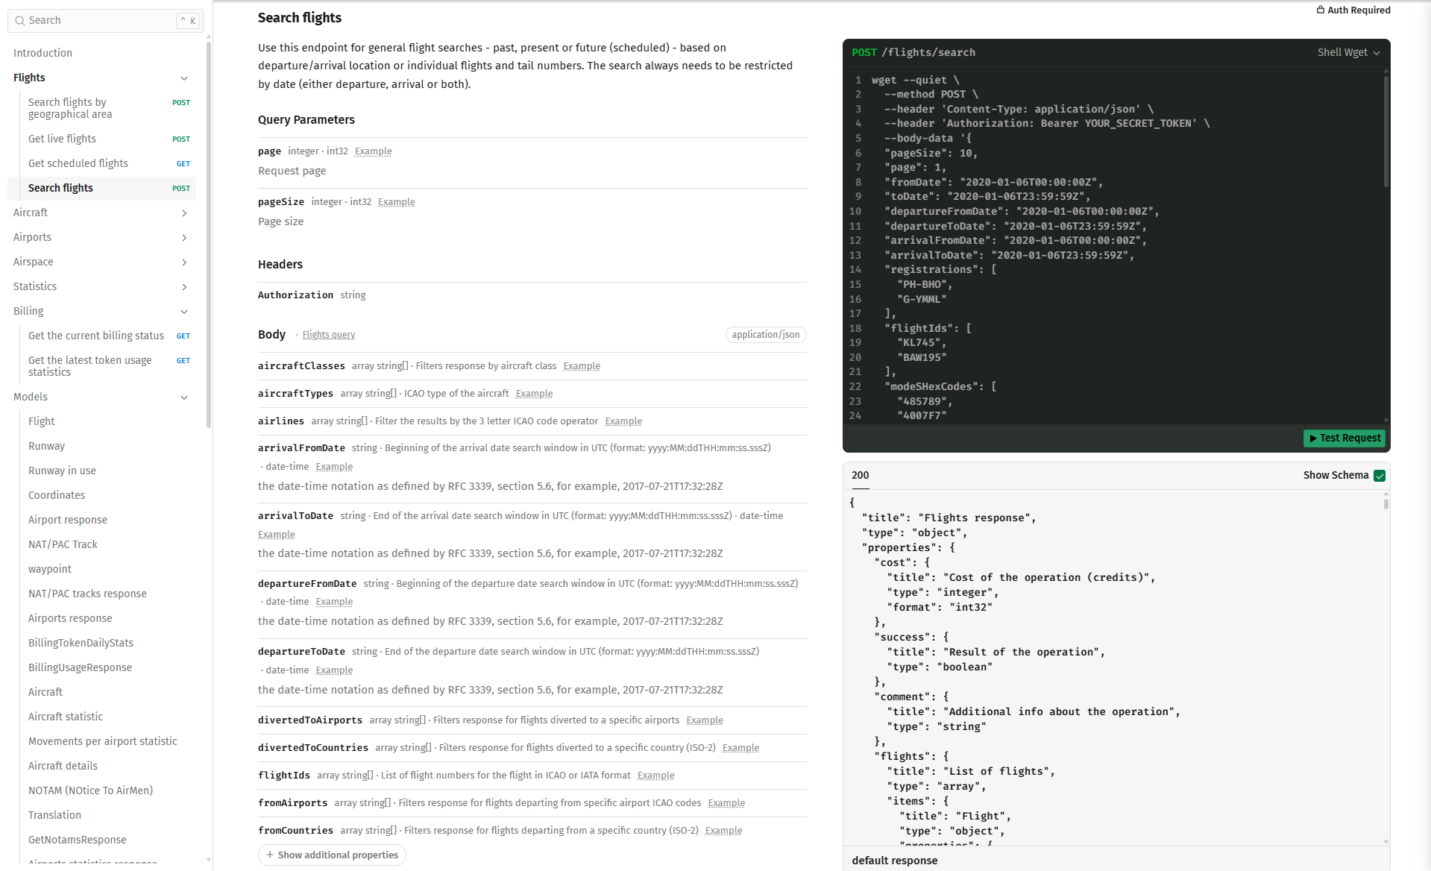The width and height of the screenshot is (1431, 871).
Task: Open Movements per airport statistic model
Action: tap(103, 741)
